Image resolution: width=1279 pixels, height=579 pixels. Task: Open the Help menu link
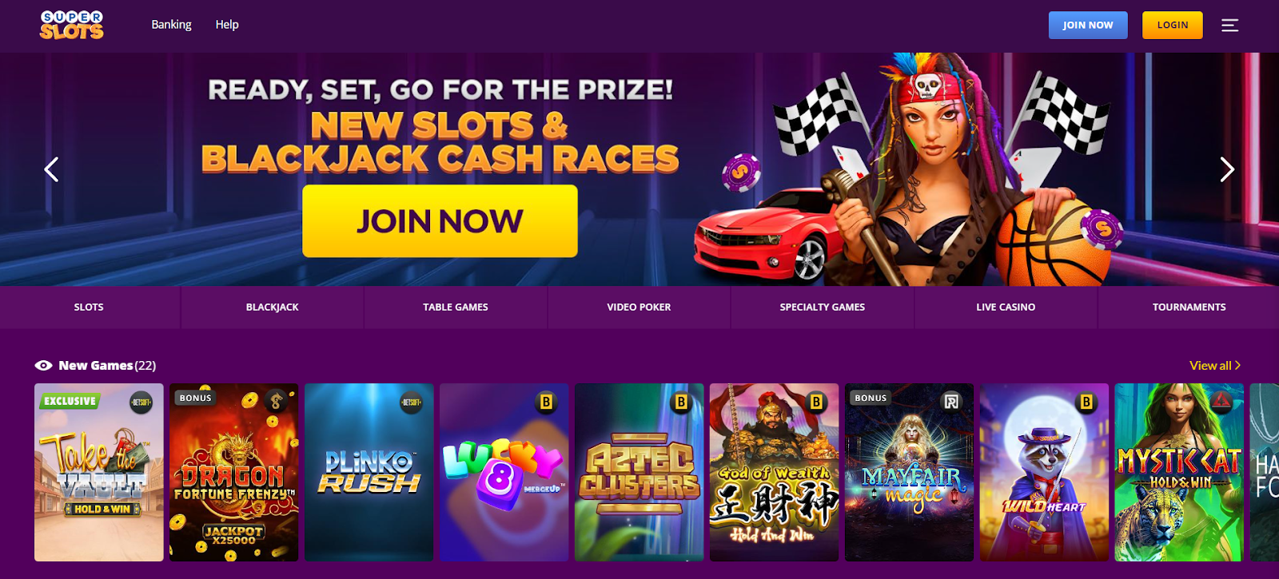pyautogui.click(x=227, y=25)
